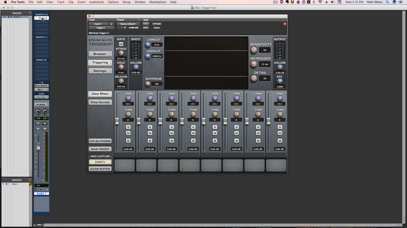The image size is (407, 228).
Task: Toggle plug-in BYPASS
Action: tap(157, 24)
